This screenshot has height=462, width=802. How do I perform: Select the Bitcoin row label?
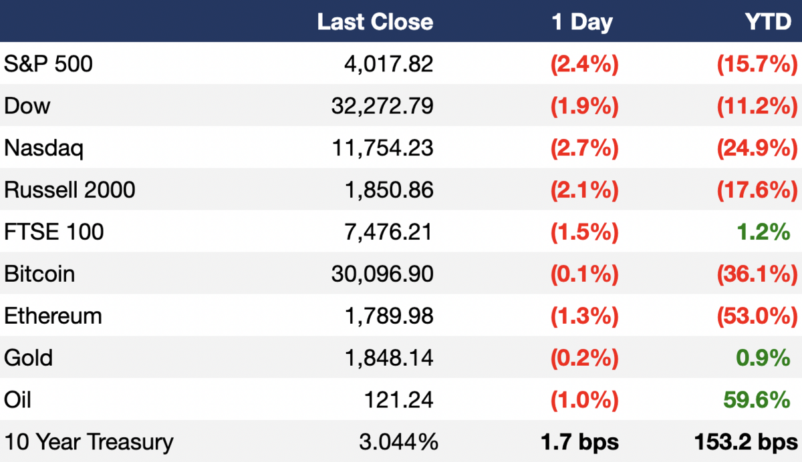click(39, 274)
